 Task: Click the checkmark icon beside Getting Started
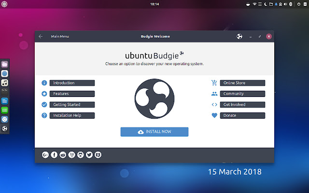(44, 105)
